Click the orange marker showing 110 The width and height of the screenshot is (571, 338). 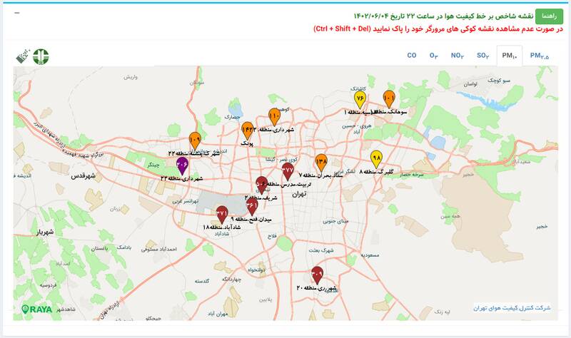point(275,116)
